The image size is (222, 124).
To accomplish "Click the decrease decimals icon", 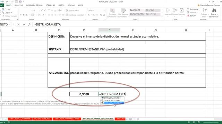I will pos(104,15).
